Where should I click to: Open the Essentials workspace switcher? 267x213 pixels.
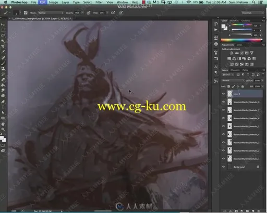(252, 13)
